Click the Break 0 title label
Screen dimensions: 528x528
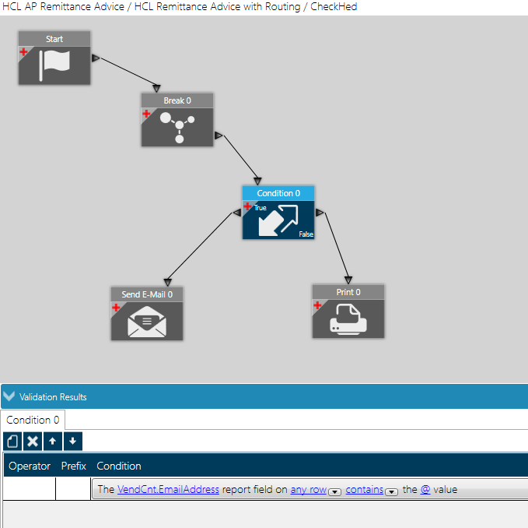(x=177, y=100)
